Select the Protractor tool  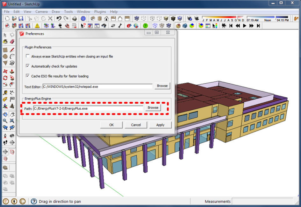click(5, 99)
